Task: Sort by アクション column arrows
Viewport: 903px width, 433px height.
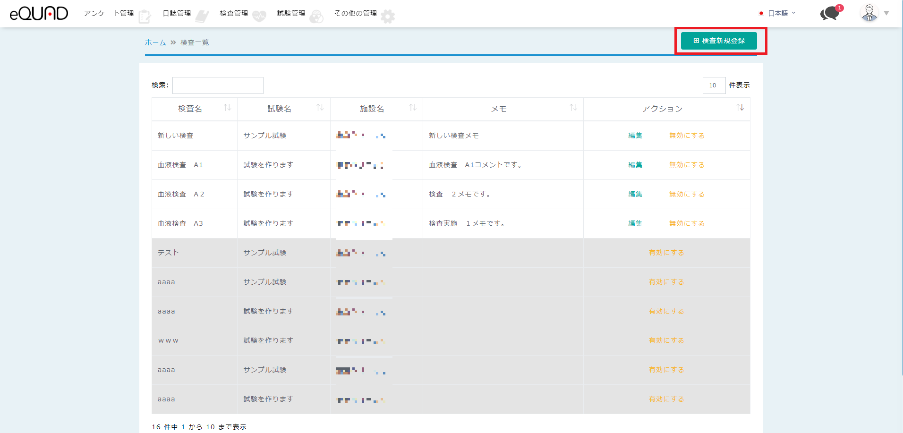Action: [740, 108]
